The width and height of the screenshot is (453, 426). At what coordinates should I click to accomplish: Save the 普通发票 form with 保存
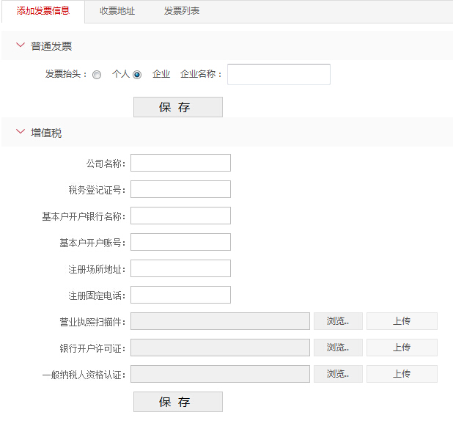(178, 107)
